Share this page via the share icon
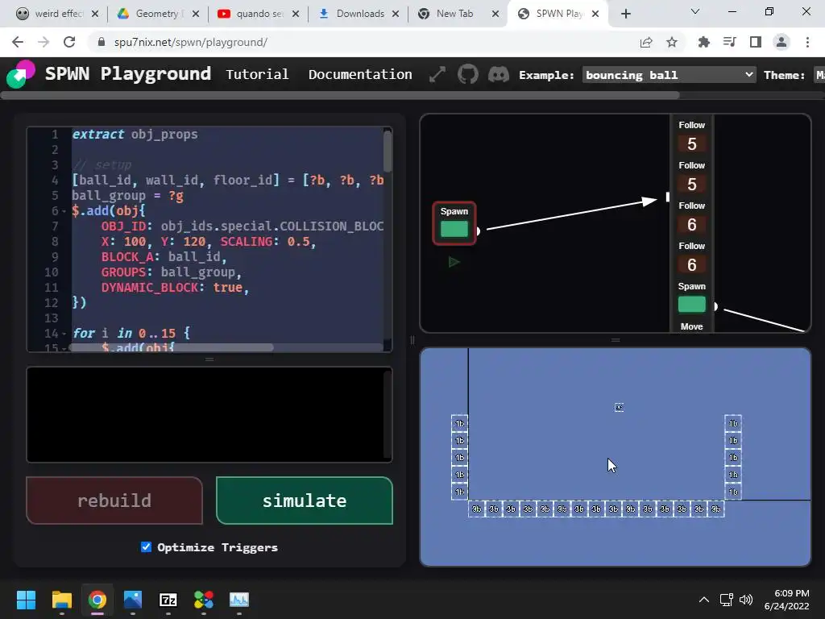 pos(646,42)
